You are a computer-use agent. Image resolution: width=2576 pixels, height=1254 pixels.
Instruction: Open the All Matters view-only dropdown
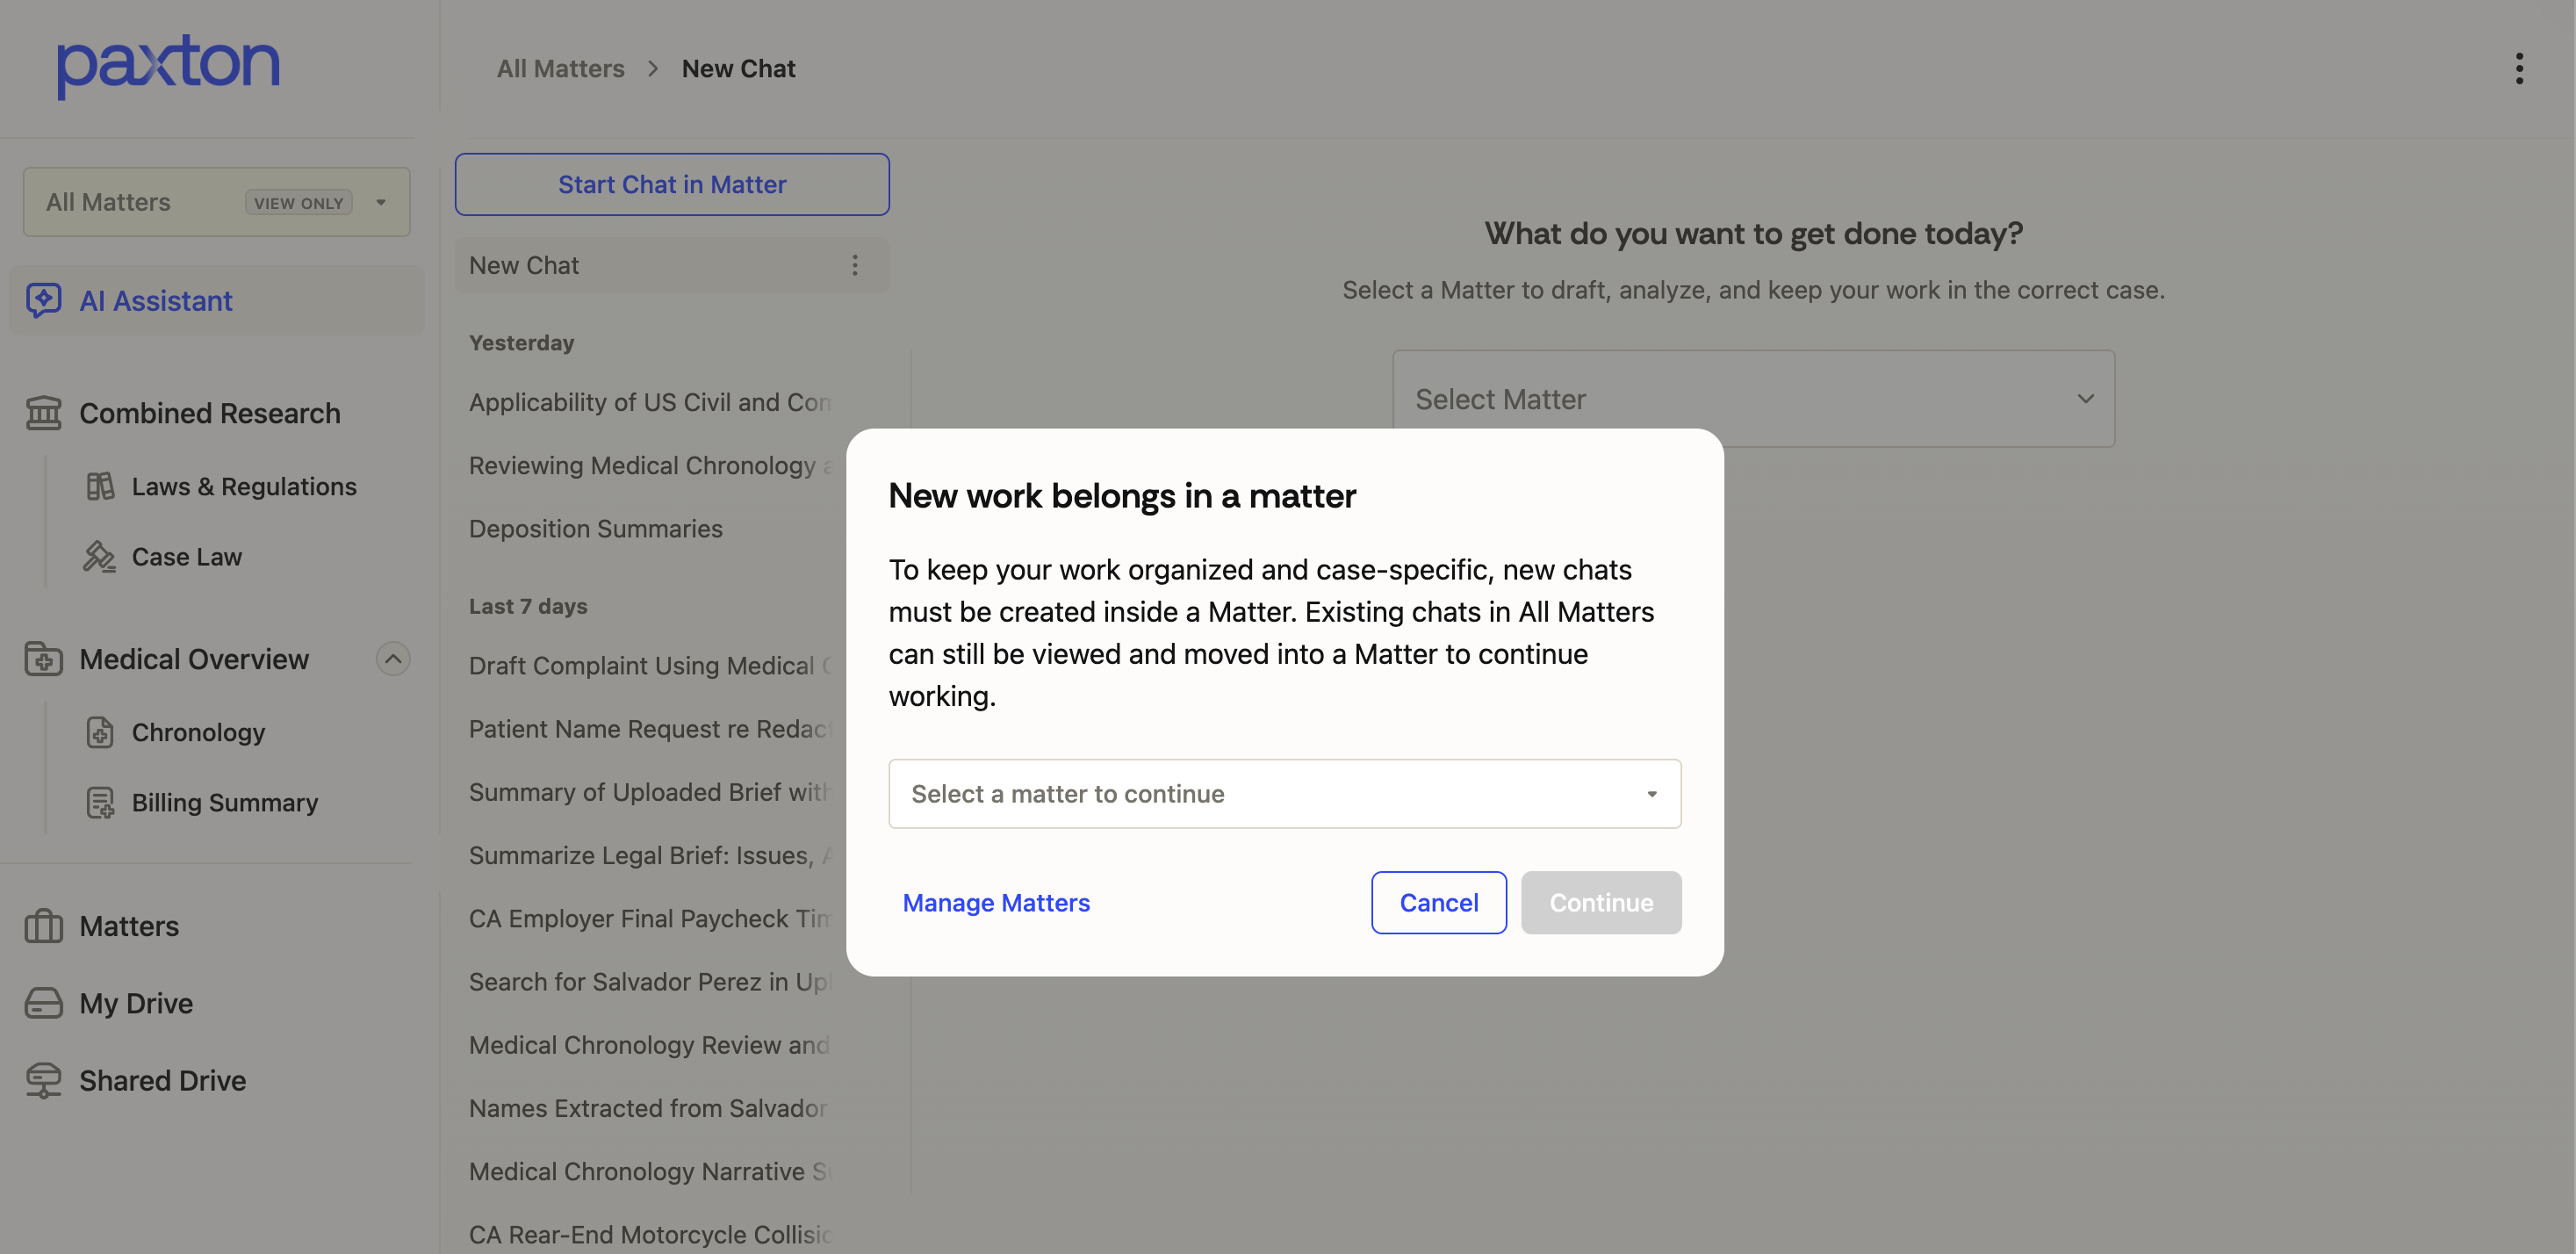tap(216, 202)
